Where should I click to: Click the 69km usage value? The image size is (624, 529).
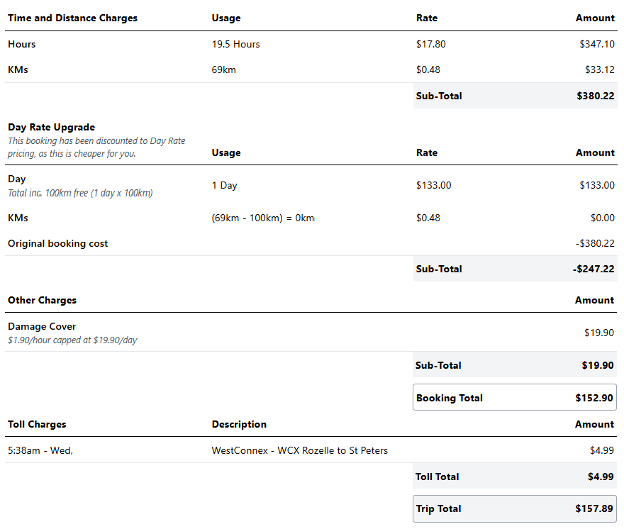[223, 69]
